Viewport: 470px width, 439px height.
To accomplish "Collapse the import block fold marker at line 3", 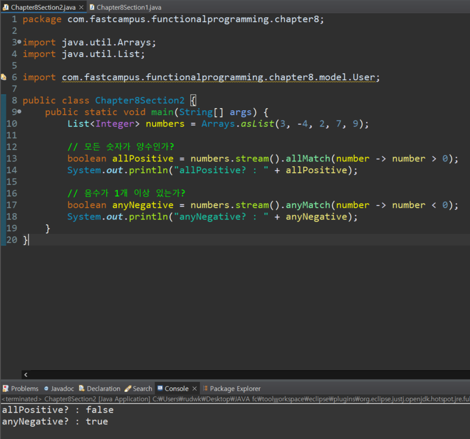I will click(x=19, y=42).
